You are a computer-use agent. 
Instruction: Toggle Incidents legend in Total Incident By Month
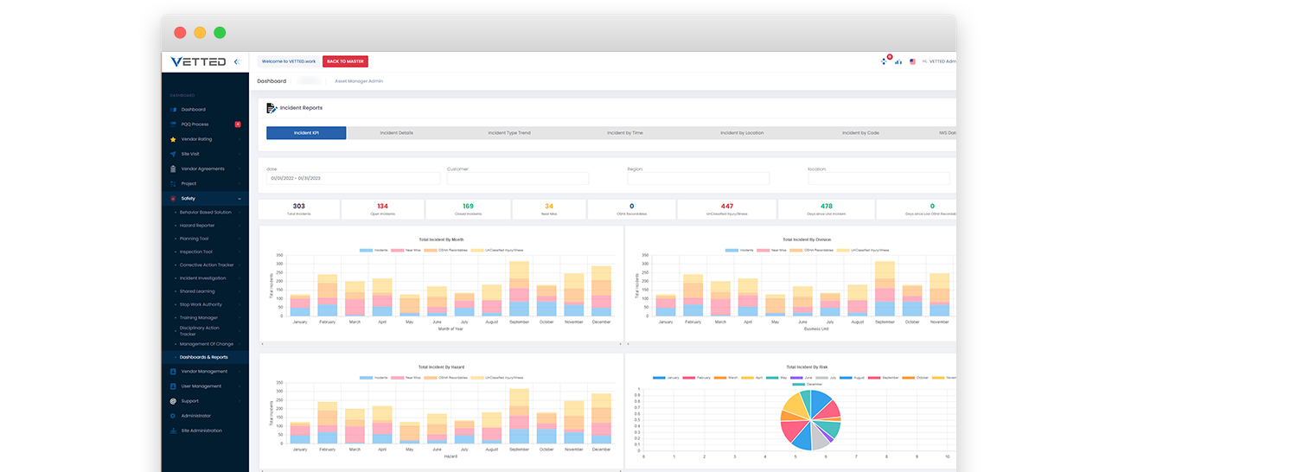(374, 250)
